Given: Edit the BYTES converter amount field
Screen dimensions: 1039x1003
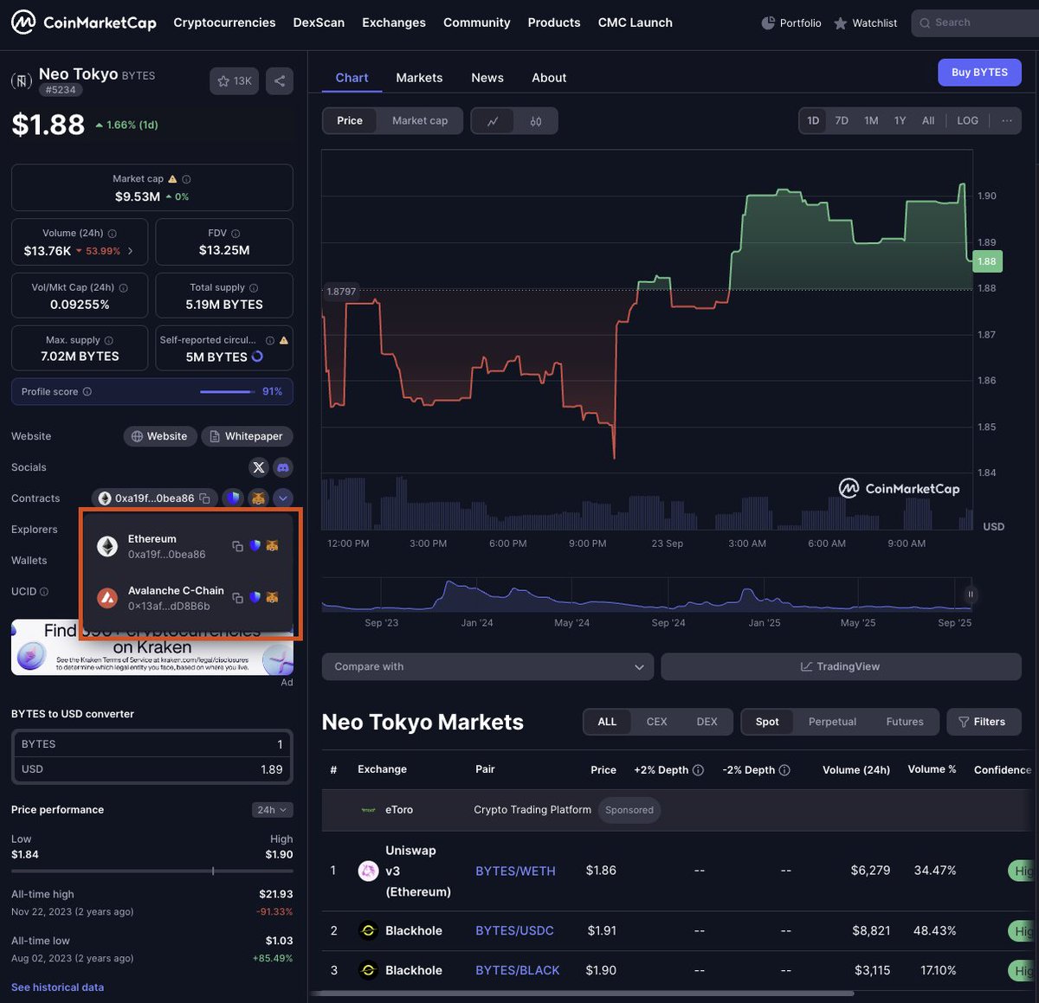Looking at the screenshot, I should coord(152,744).
